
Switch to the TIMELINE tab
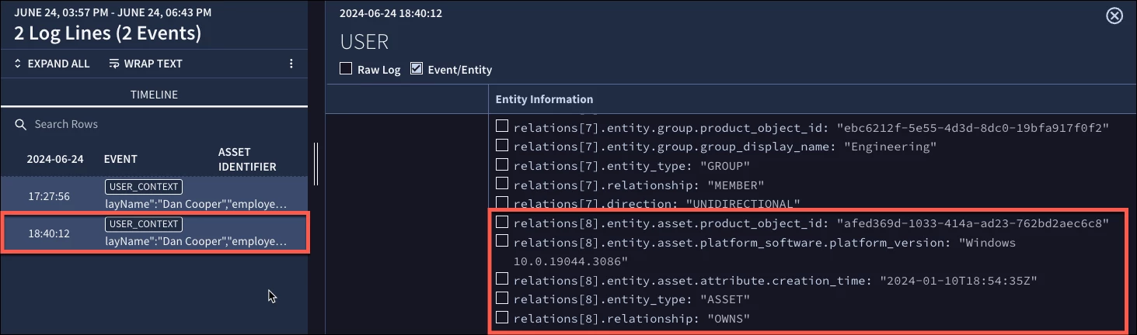click(154, 95)
